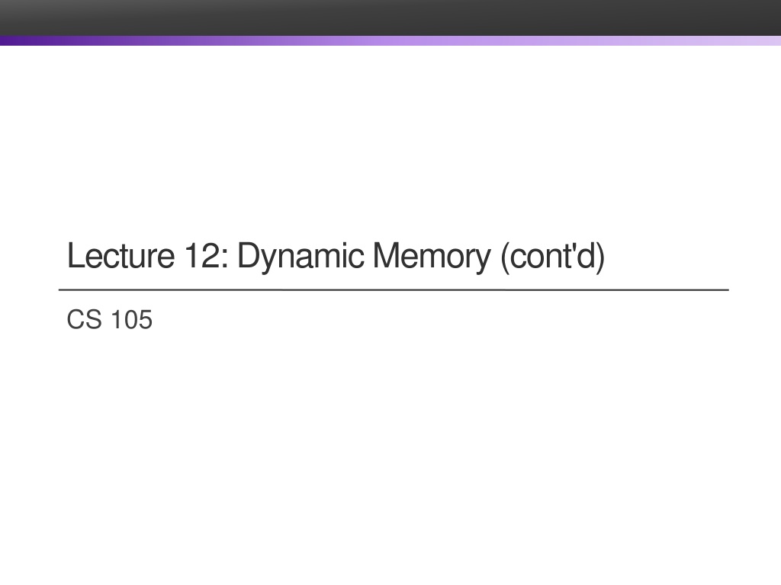Click the word "Dynamic" in the title
Image resolution: width=781 pixels, height=585 pixels.
tap(301, 258)
